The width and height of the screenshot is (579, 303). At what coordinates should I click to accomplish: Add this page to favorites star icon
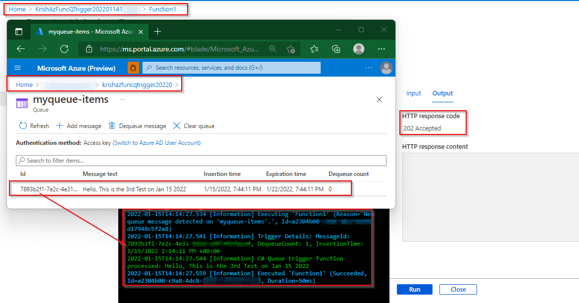tap(291, 49)
